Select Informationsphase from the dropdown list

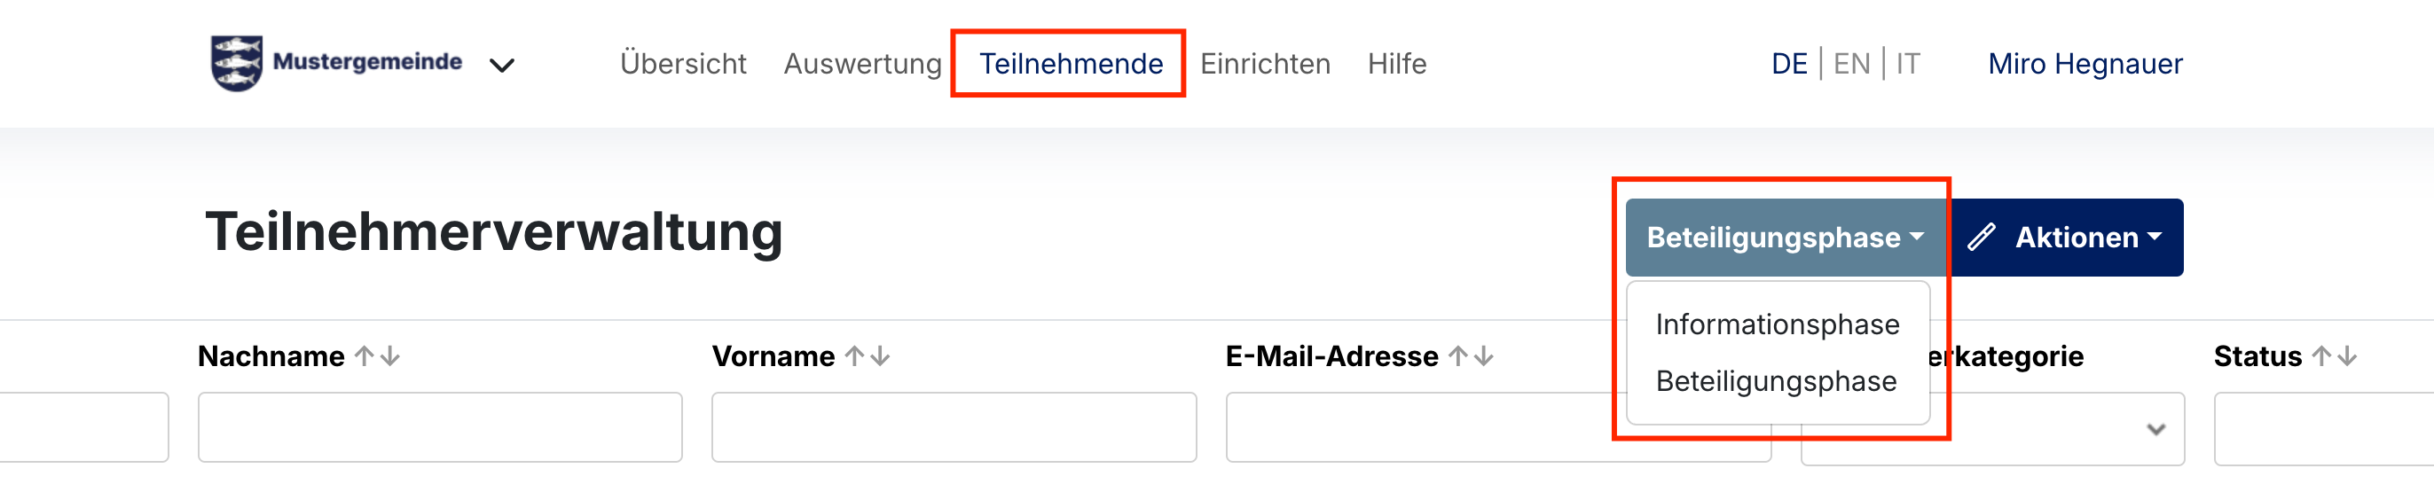coord(1778,324)
